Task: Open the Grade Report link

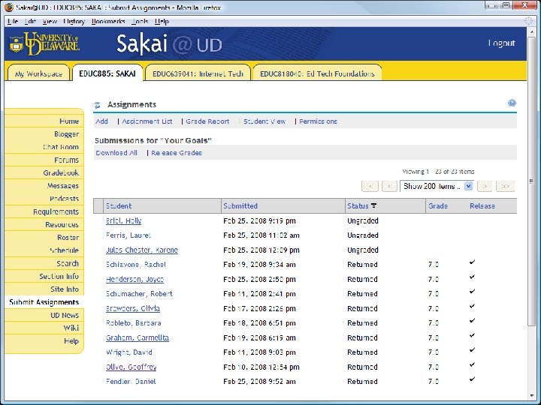Action: point(207,121)
